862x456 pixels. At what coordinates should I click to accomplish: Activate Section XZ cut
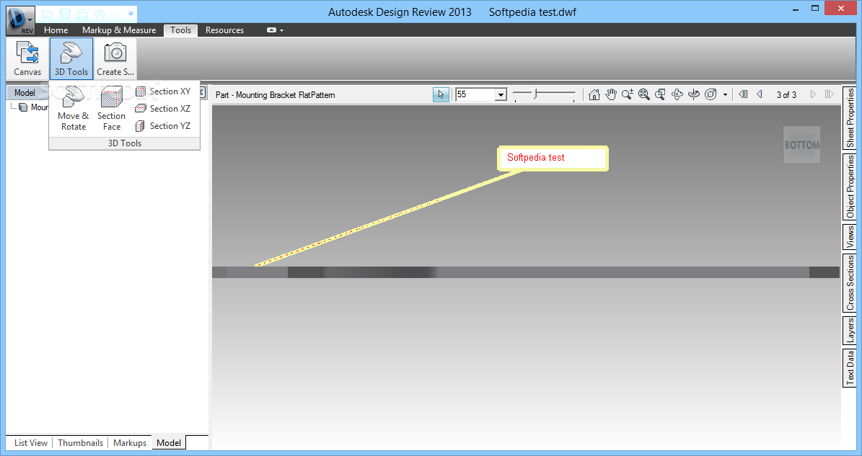point(163,109)
